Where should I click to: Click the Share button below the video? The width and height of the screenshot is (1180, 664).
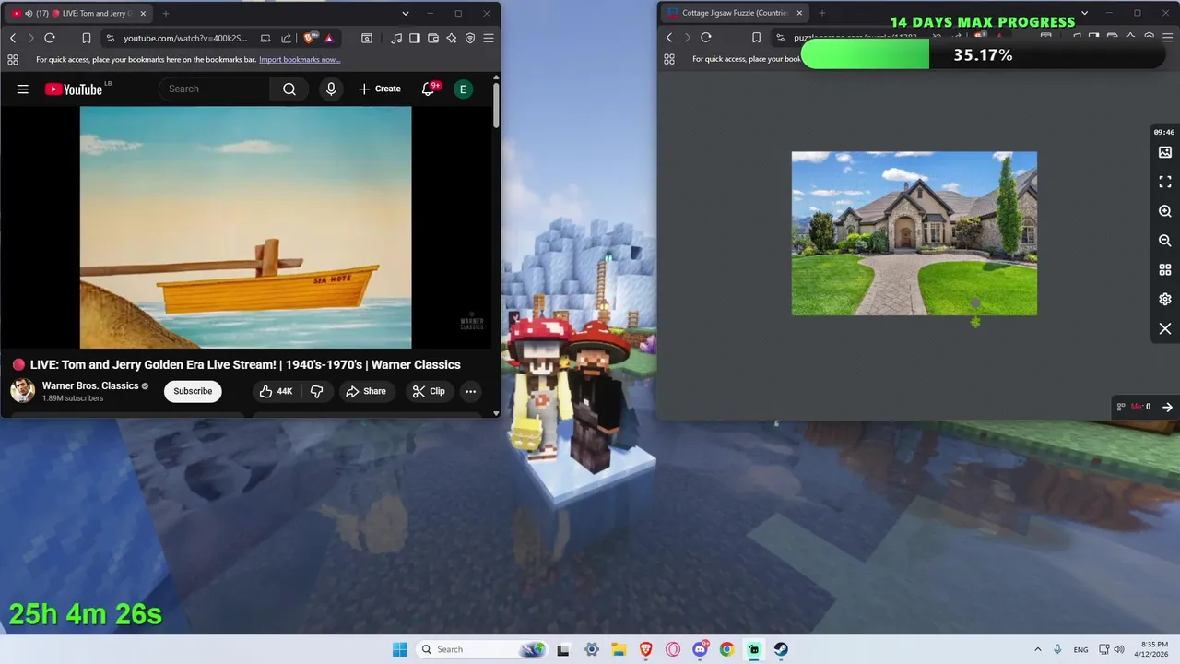tap(366, 391)
